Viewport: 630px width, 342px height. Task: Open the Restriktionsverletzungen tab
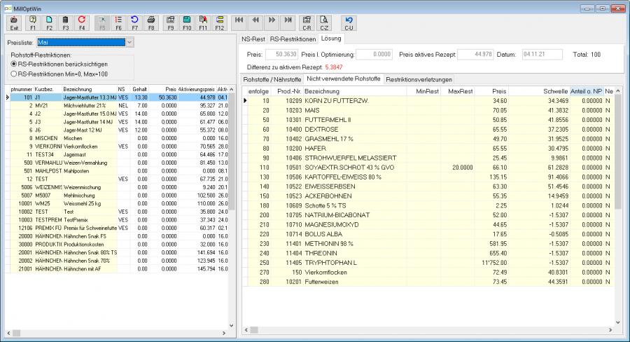tap(419, 80)
